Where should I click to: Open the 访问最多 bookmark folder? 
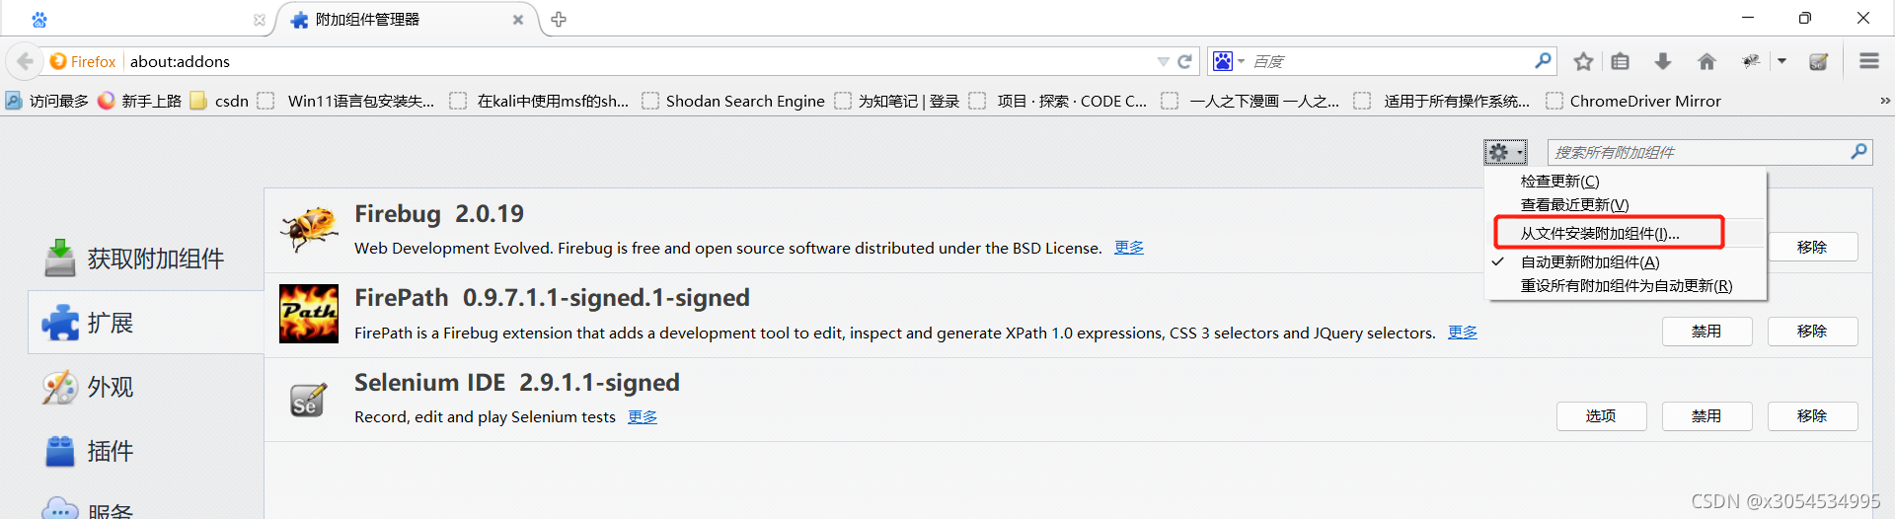point(46,101)
